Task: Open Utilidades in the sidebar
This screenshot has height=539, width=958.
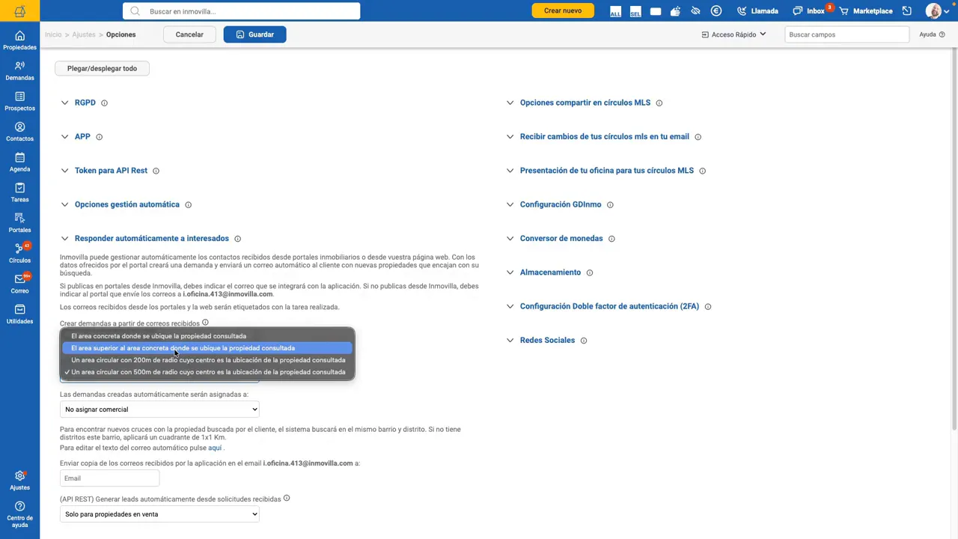Action: point(19,314)
